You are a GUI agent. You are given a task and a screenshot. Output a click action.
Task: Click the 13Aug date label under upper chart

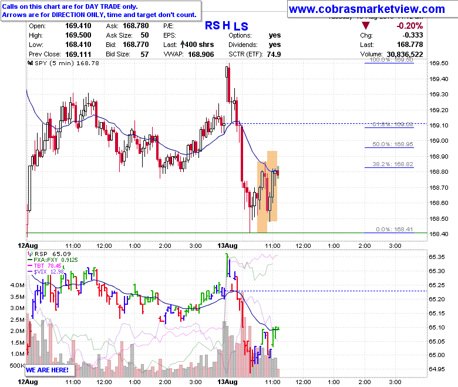227,245
